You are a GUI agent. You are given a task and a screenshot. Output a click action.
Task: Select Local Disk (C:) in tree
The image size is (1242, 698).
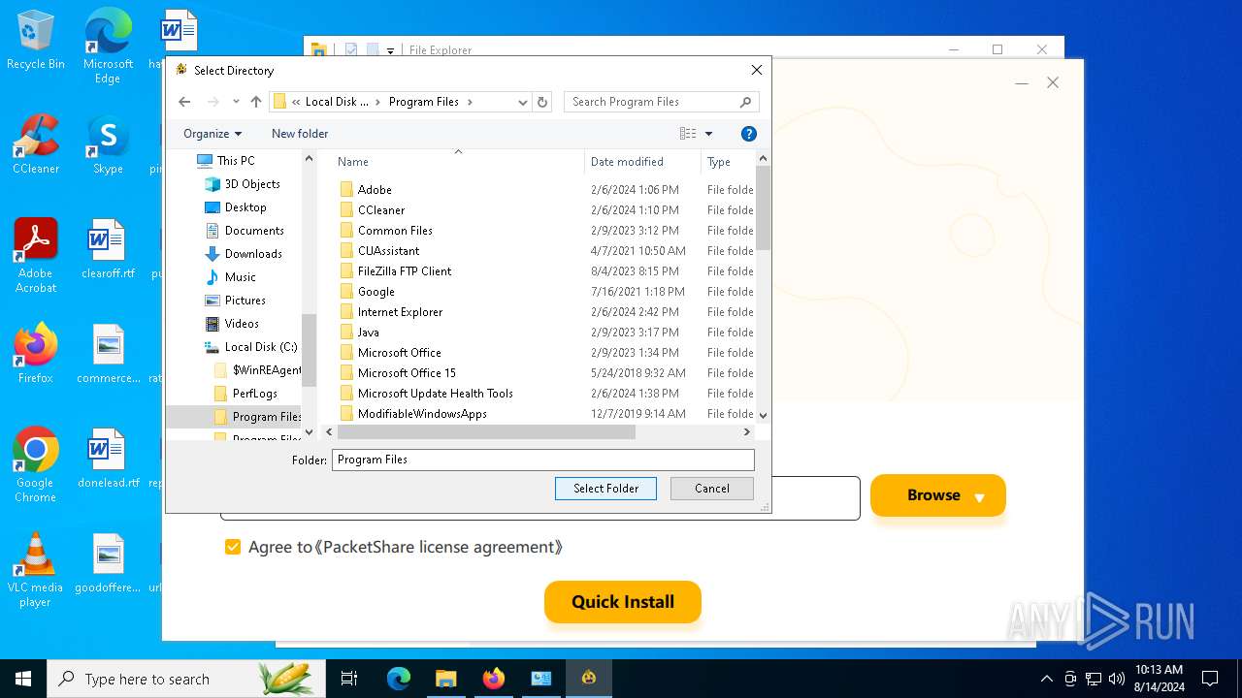[261, 347]
